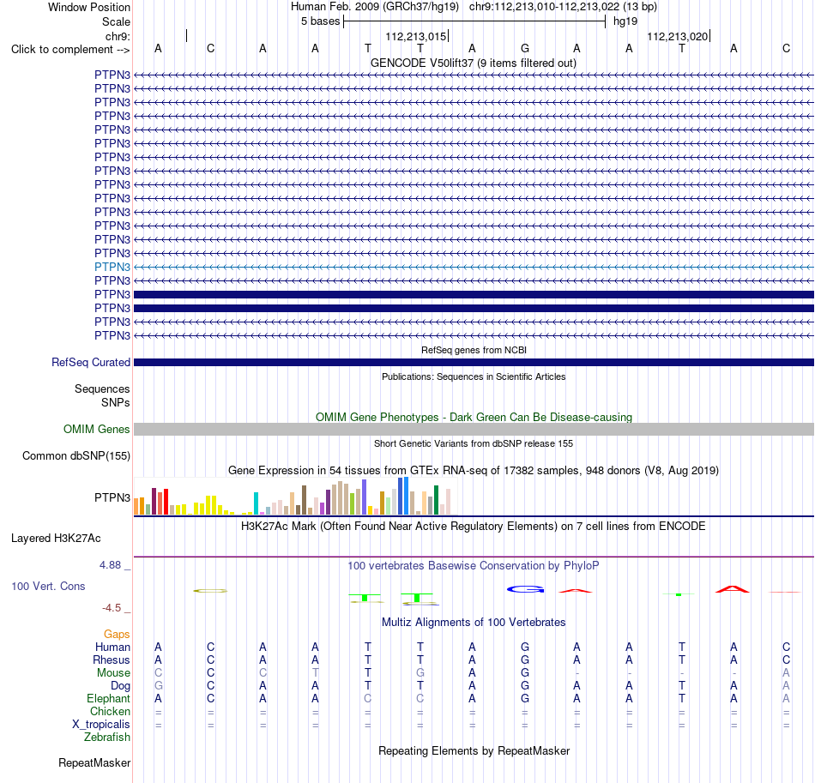The height and width of the screenshot is (783, 815).
Task: Click the 'Common dbSNP(155)' track label
Action: (x=76, y=455)
